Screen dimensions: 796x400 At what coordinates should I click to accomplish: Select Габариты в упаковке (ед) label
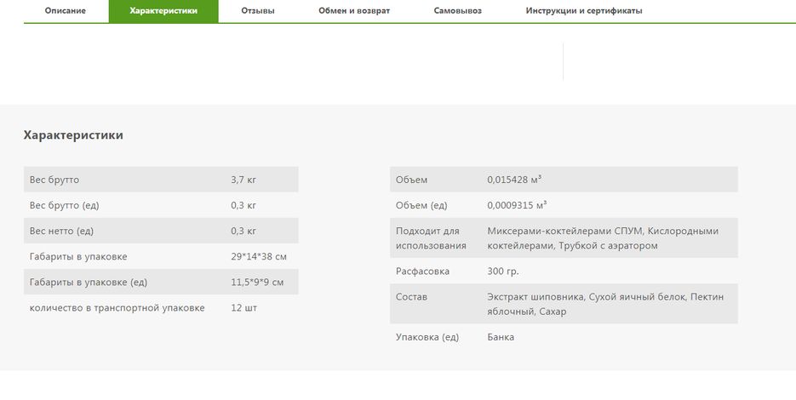pos(89,283)
